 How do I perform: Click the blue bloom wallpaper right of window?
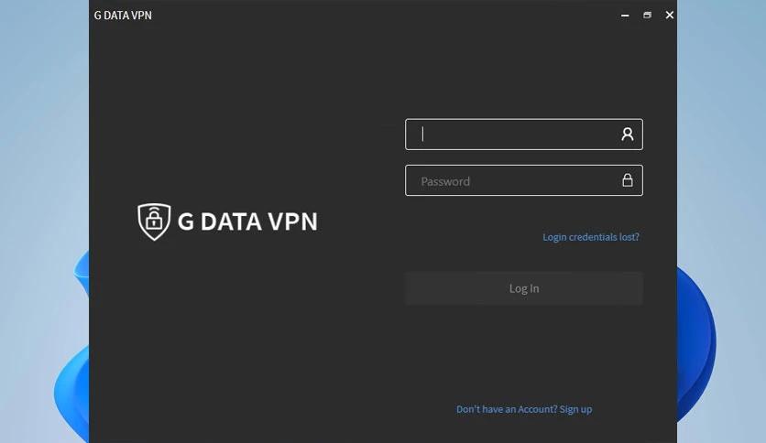698,341
